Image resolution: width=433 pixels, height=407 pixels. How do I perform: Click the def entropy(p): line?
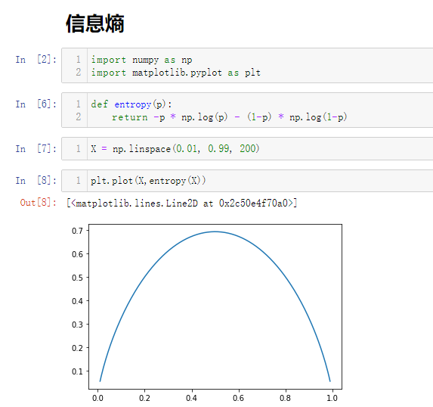click(x=131, y=104)
